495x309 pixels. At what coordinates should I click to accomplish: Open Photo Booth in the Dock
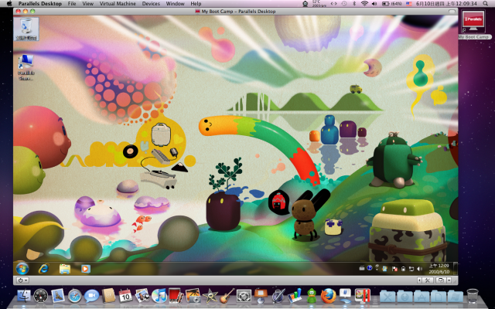[176, 296]
